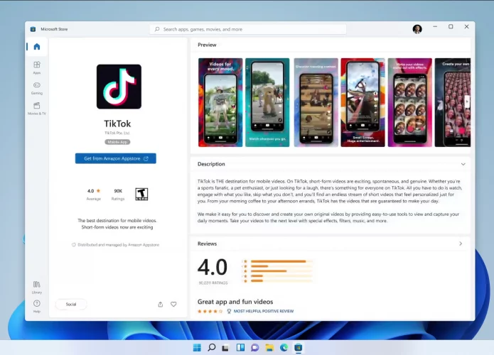This screenshot has height=355, width=494.
Task: Add TikTok to wishlist with heart icon
Action: pos(173,305)
